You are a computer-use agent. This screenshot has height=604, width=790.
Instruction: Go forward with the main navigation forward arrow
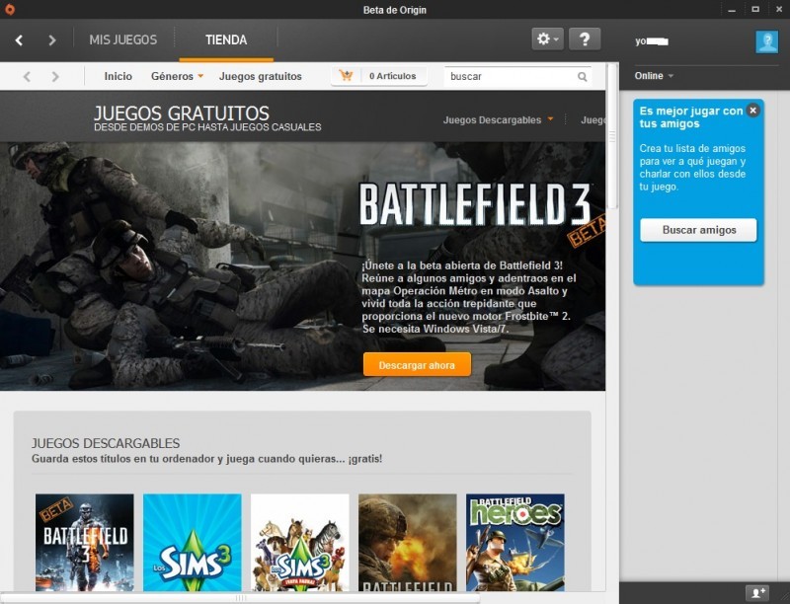click(x=52, y=39)
